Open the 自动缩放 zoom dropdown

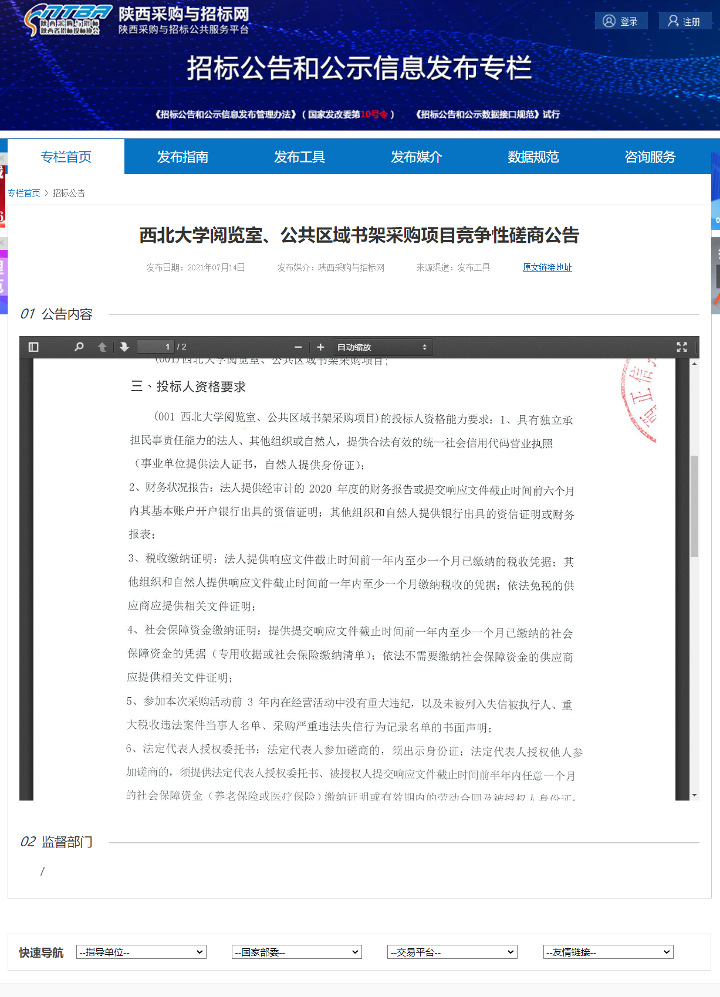click(383, 347)
